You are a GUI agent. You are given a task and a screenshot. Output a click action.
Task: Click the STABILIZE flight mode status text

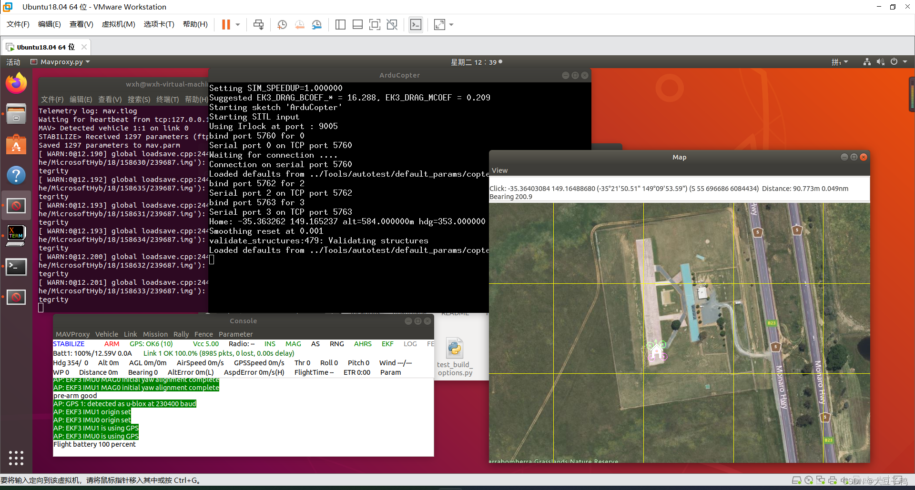point(69,344)
